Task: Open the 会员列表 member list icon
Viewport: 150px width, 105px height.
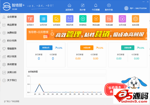Action: pos(44,19)
